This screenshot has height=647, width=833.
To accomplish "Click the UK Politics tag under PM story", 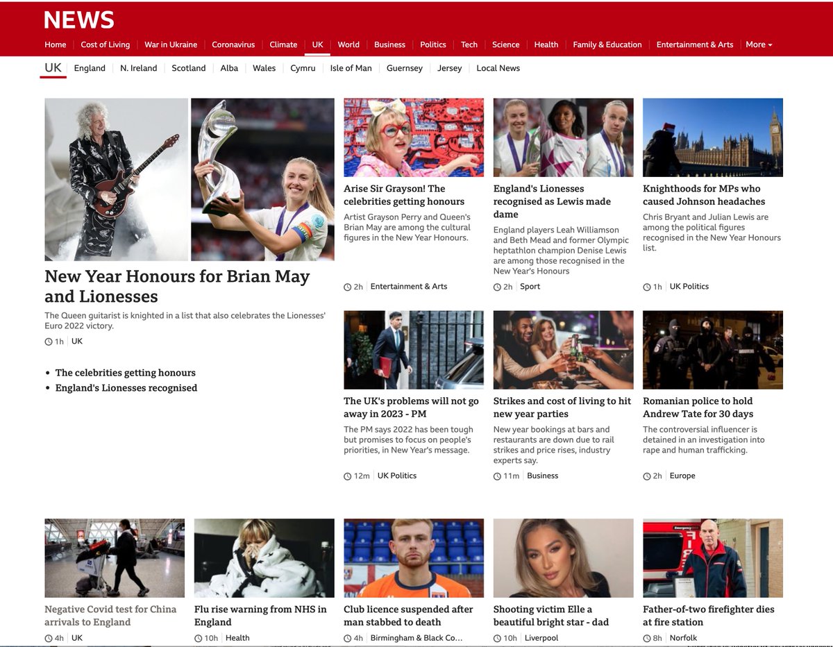I will [397, 476].
